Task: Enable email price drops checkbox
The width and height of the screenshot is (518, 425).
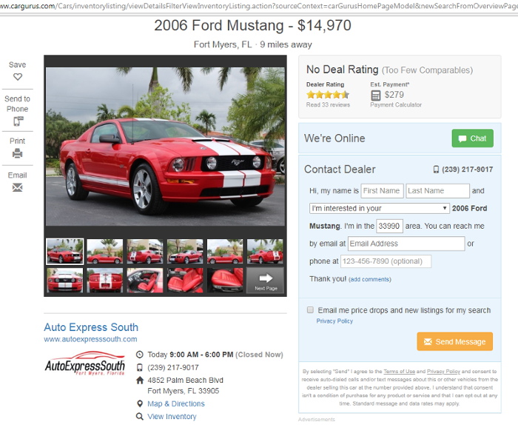Action: (310, 309)
